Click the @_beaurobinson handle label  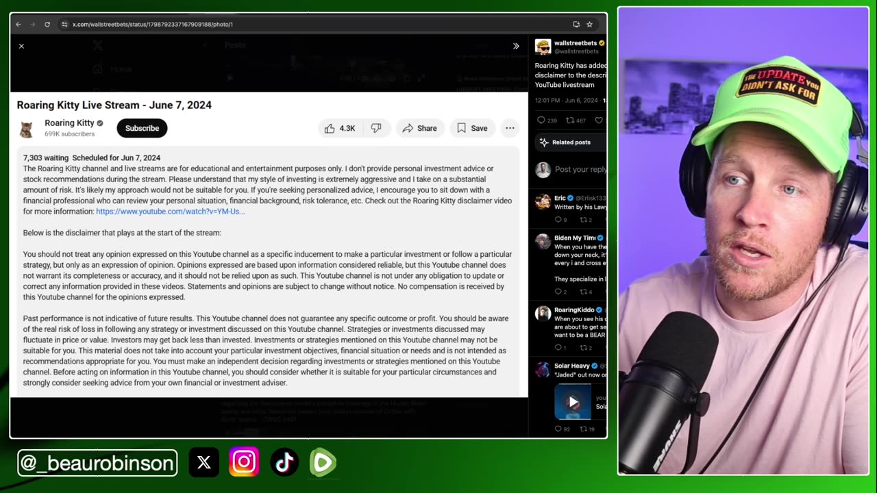(97, 463)
